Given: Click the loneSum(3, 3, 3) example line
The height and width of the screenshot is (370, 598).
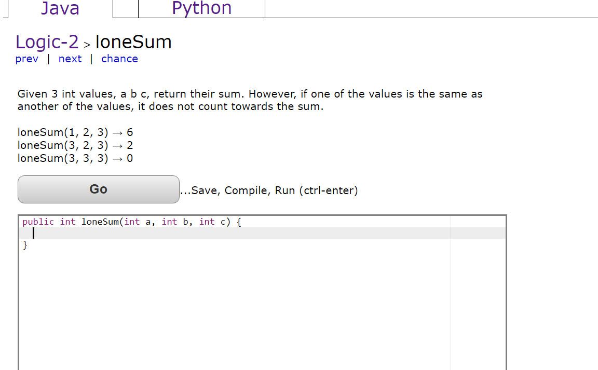Looking at the screenshot, I should click(x=75, y=158).
